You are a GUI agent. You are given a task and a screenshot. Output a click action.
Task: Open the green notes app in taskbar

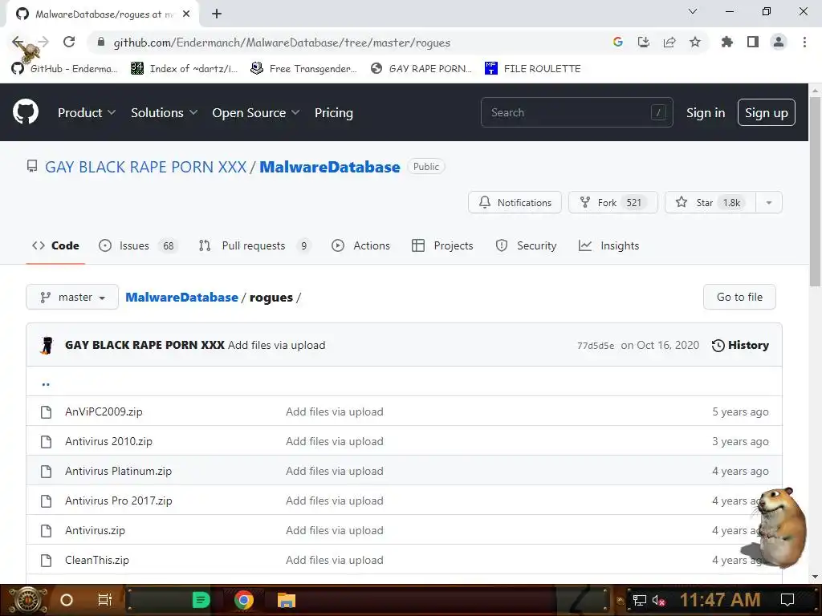(x=201, y=600)
